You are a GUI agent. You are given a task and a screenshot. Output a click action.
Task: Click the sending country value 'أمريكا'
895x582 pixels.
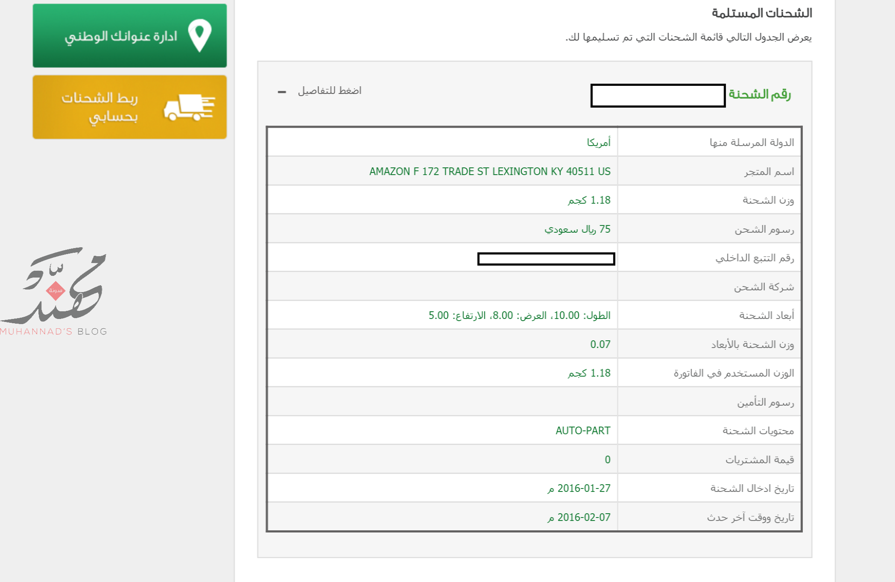598,142
